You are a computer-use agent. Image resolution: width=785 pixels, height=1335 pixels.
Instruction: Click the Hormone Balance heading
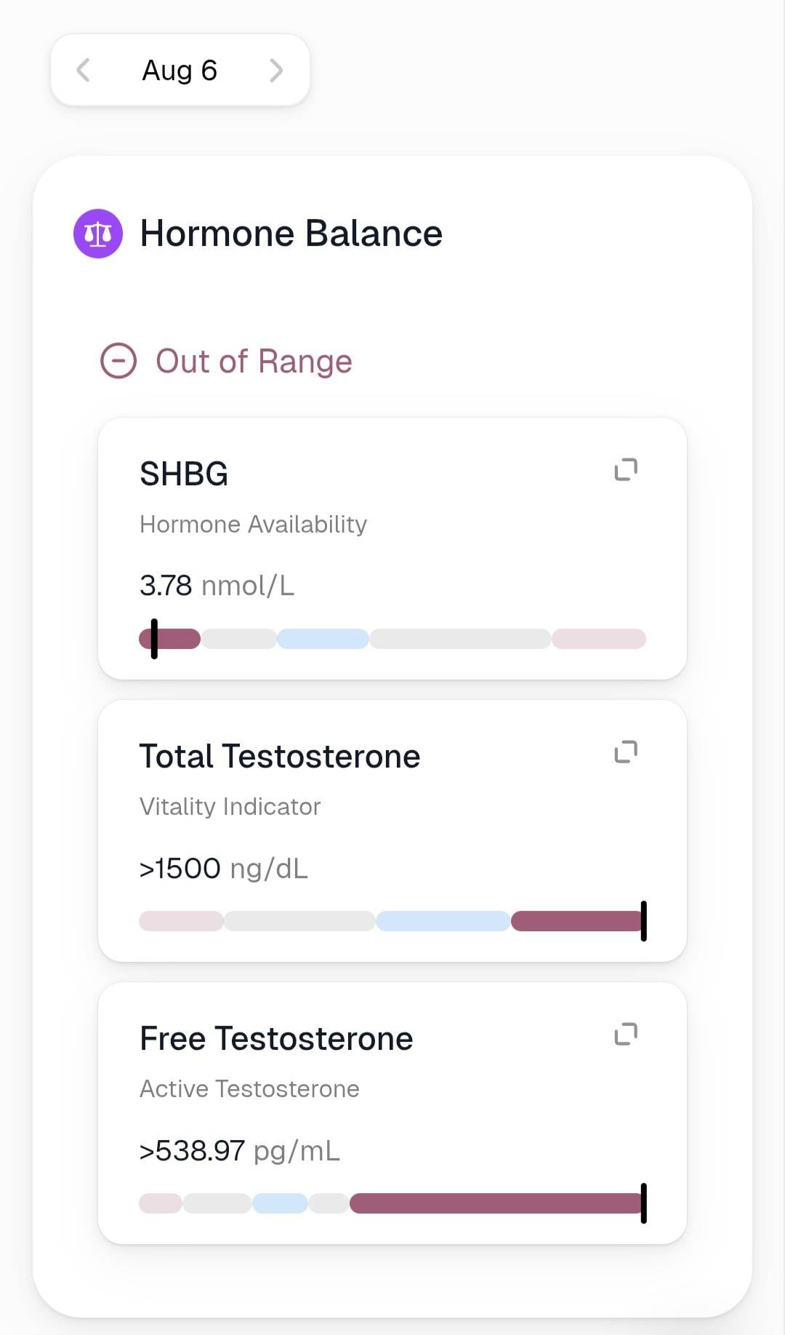(x=291, y=234)
